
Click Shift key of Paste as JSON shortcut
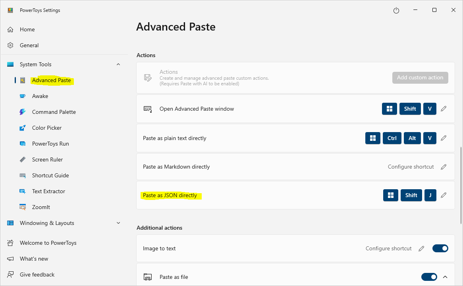coord(411,195)
